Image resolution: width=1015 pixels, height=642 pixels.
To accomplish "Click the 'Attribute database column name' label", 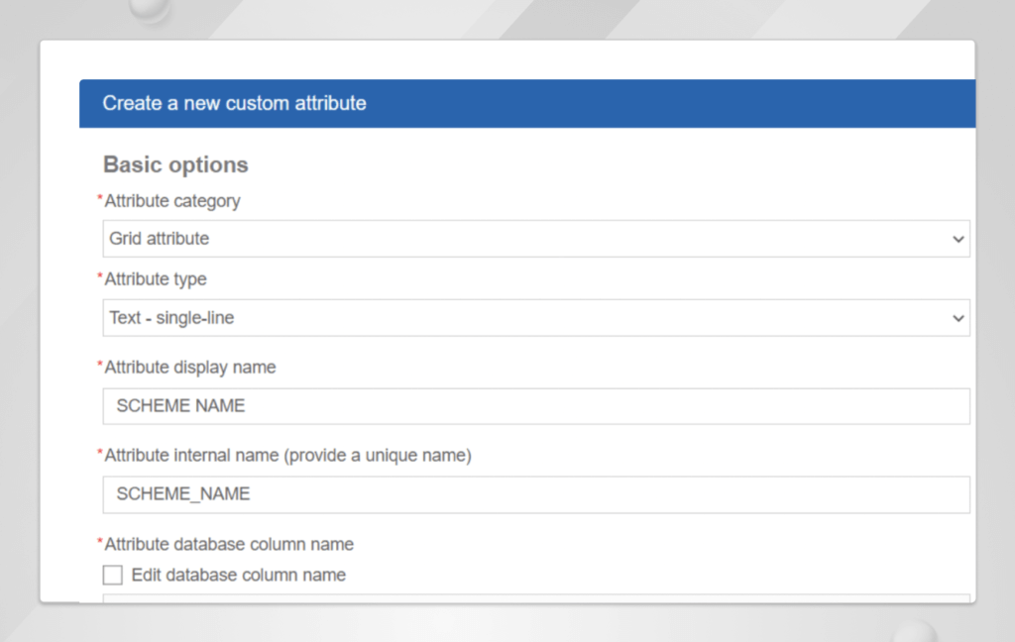I will tap(229, 544).
